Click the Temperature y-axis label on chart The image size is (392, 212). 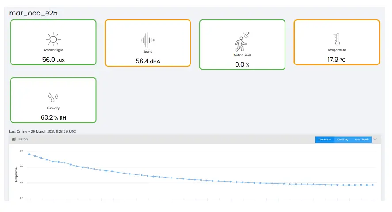pos(16,174)
